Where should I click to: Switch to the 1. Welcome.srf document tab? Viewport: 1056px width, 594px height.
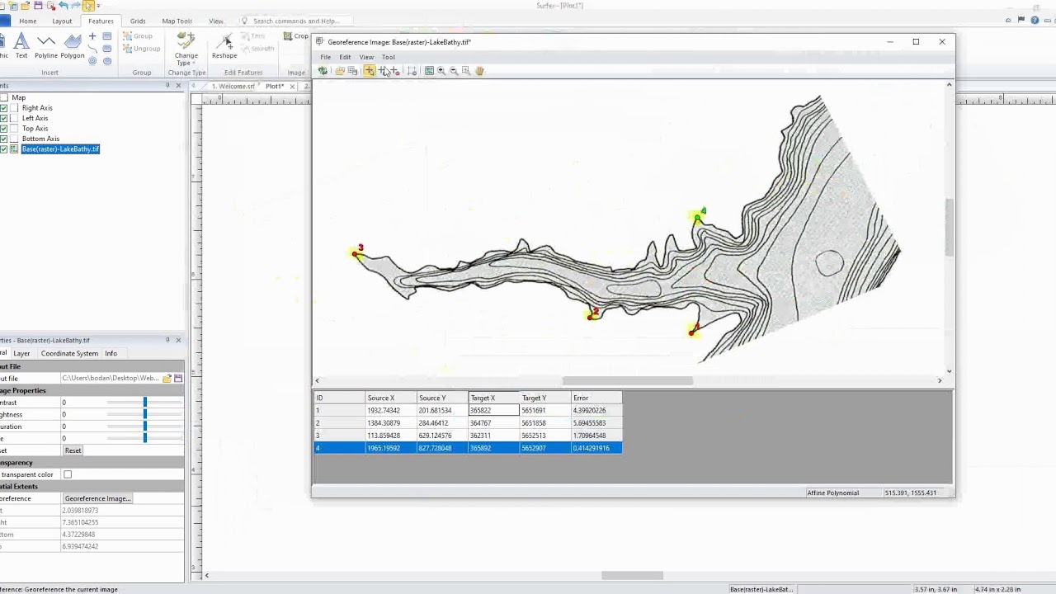(x=233, y=87)
